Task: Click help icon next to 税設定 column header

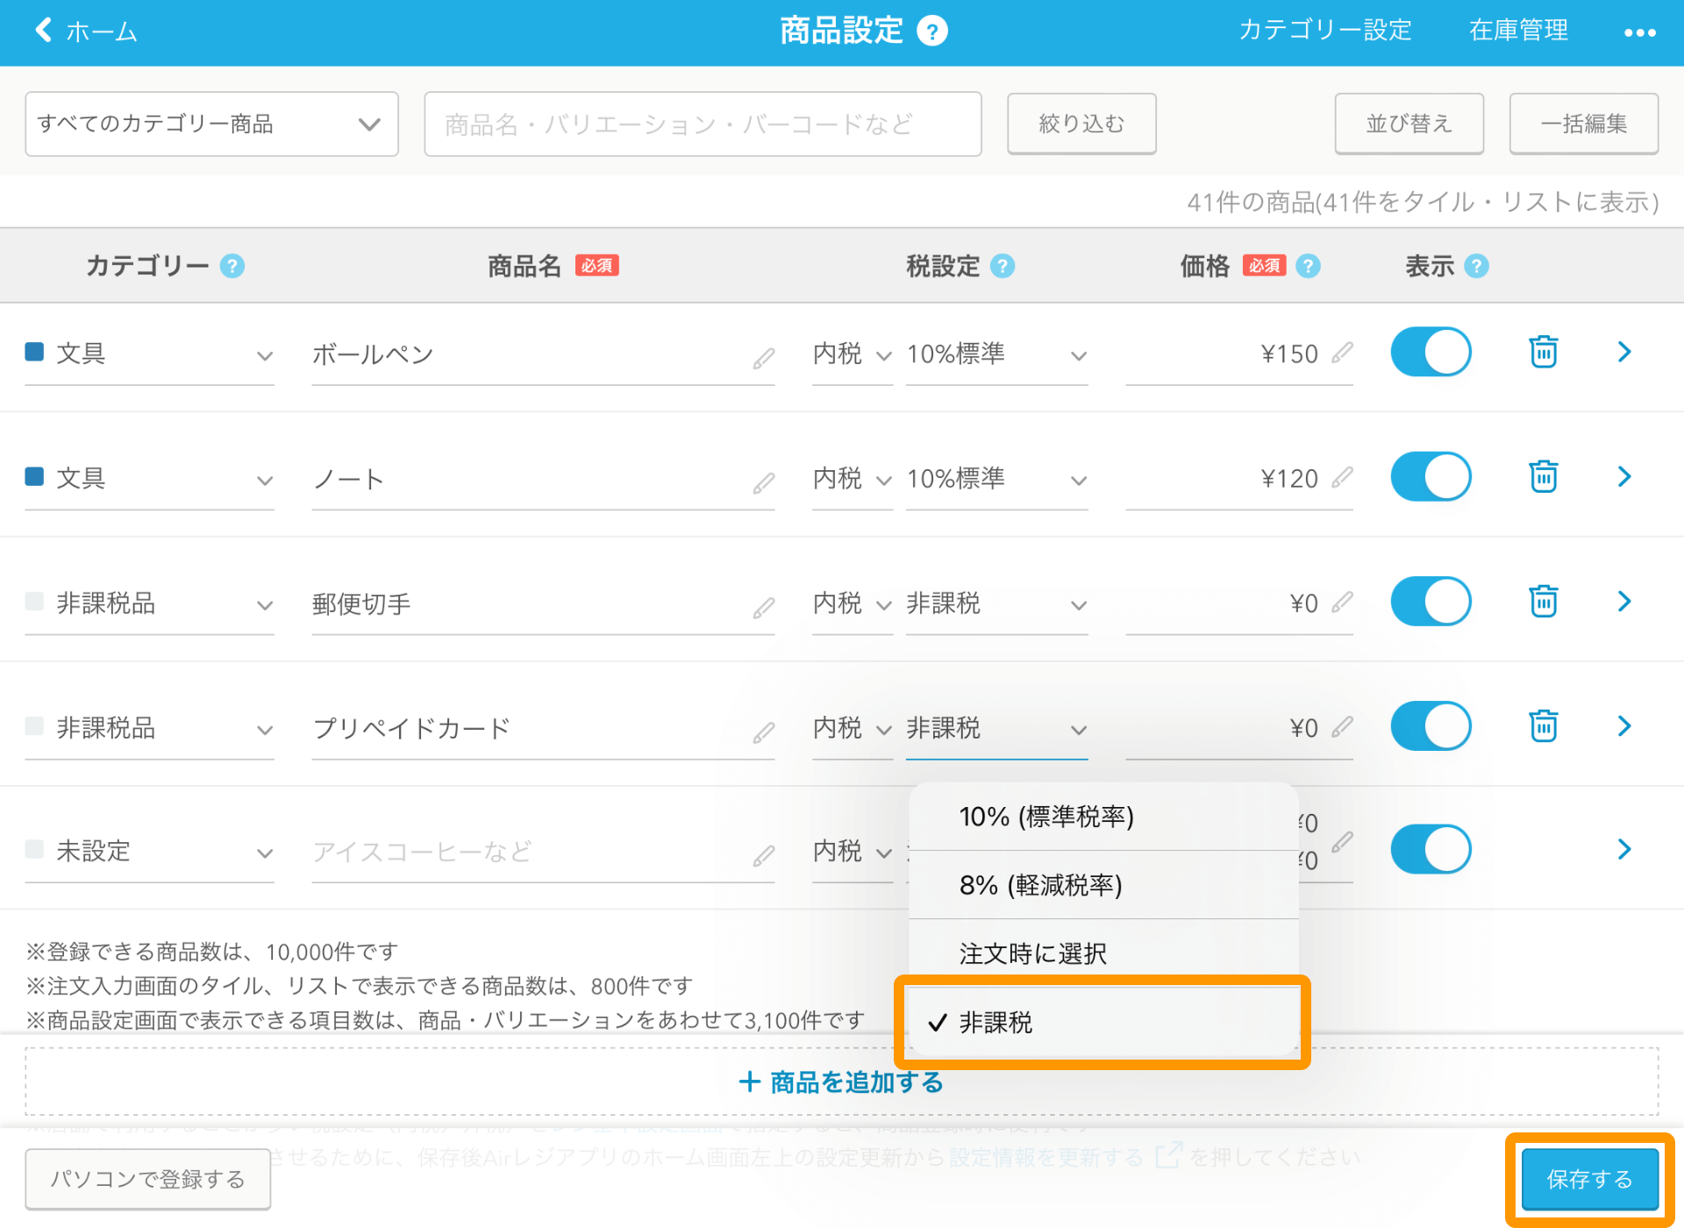Action: coord(1003,266)
